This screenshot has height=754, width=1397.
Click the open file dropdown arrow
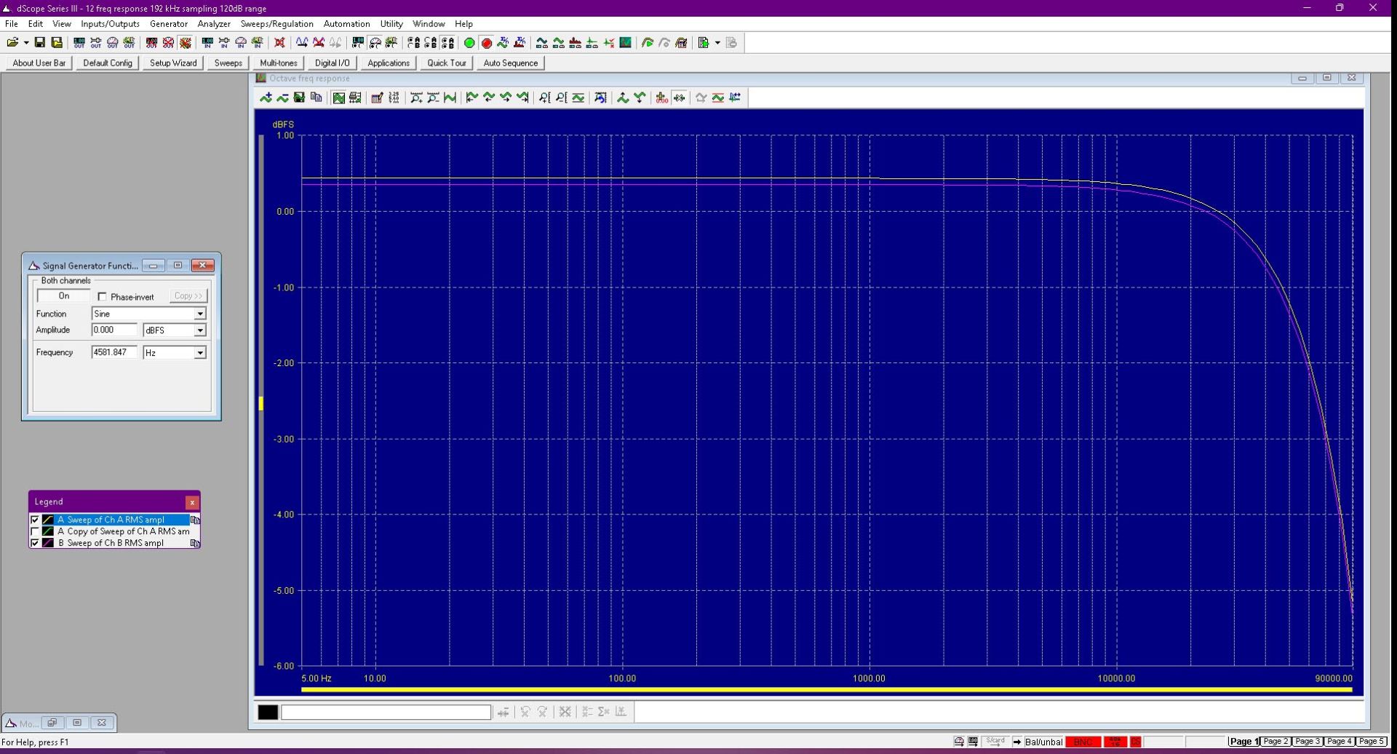(x=26, y=43)
